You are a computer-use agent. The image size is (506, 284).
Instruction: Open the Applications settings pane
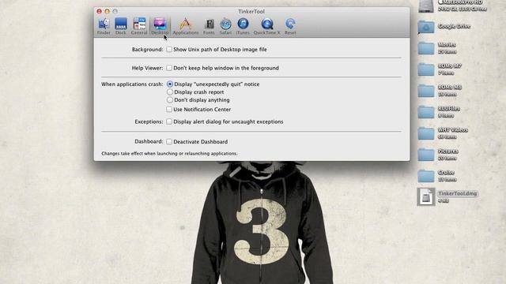(x=186, y=26)
